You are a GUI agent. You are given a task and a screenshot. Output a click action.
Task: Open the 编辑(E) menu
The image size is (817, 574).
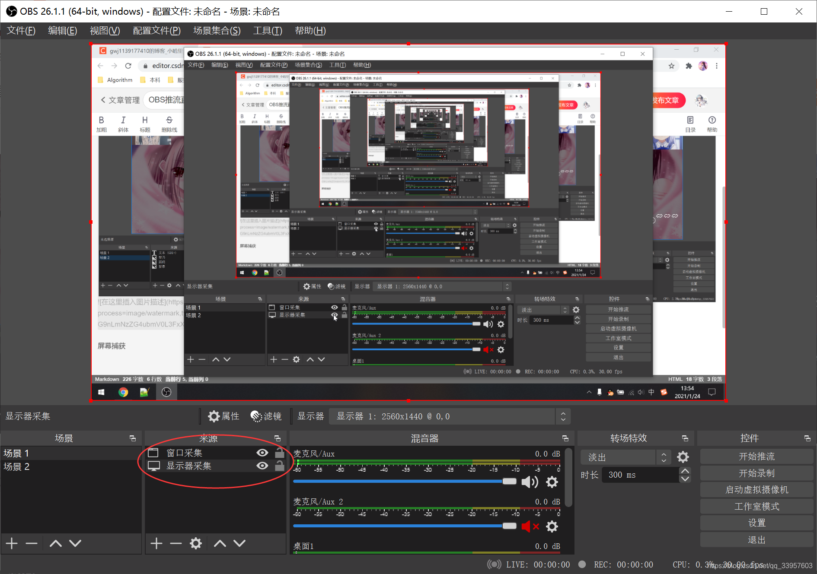click(x=62, y=31)
